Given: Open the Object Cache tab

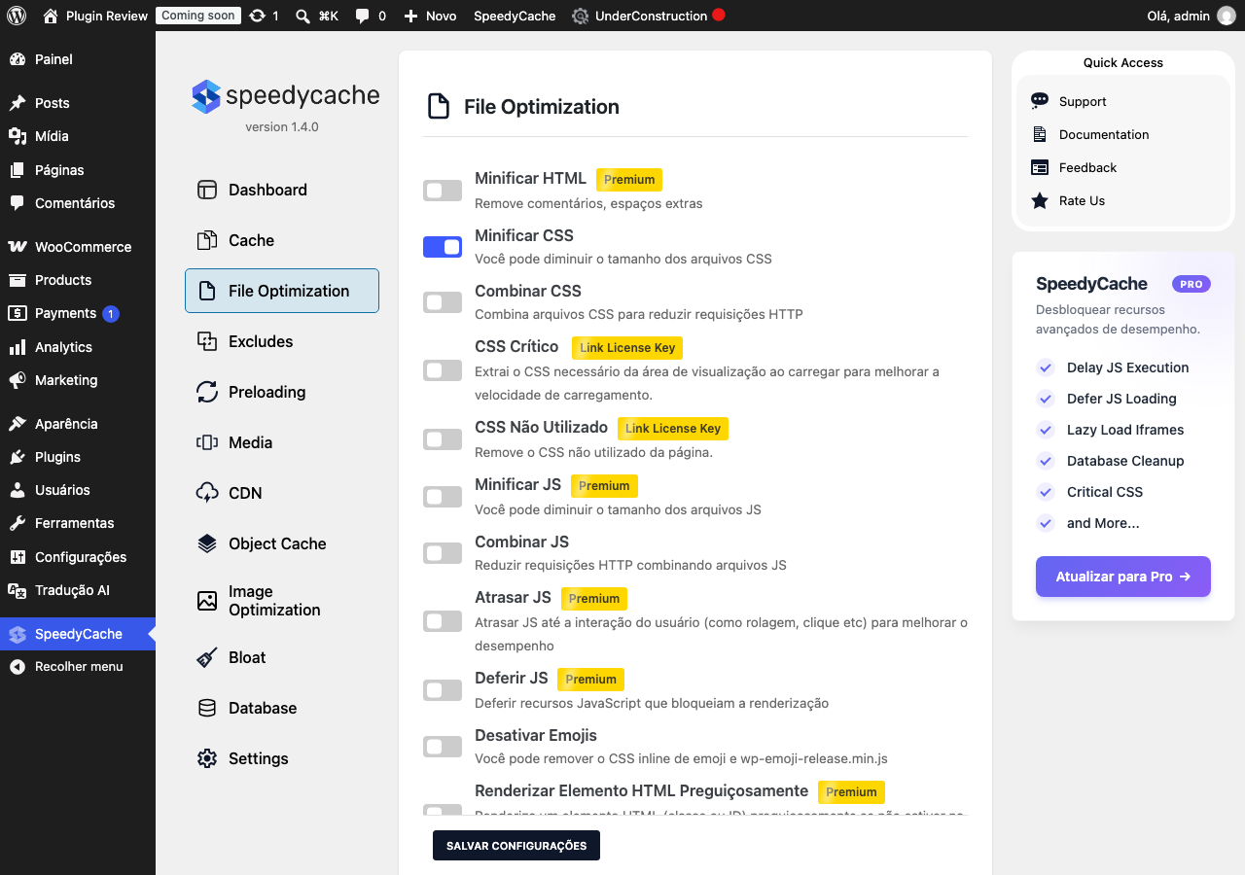Looking at the screenshot, I should [x=282, y=543].
